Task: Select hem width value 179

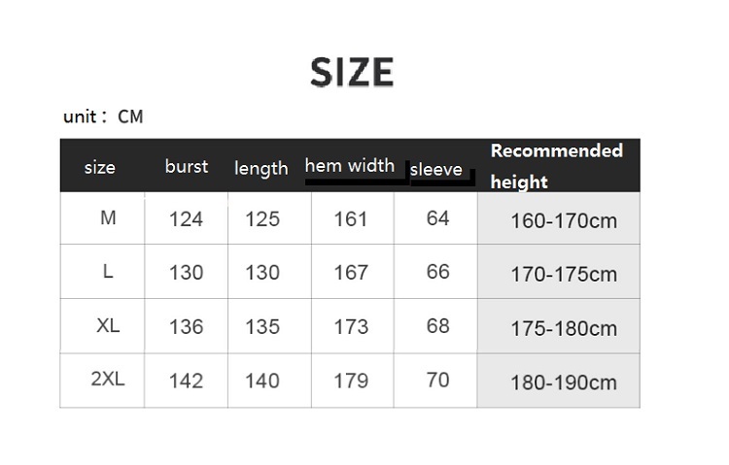Action: (x=351, y=381)
